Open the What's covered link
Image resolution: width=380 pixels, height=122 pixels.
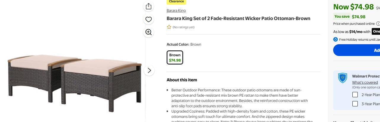click(365, 83)
